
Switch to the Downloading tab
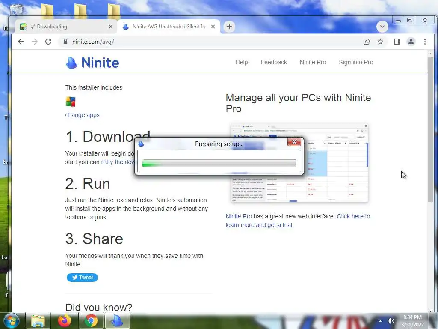[x=66, y=27]
